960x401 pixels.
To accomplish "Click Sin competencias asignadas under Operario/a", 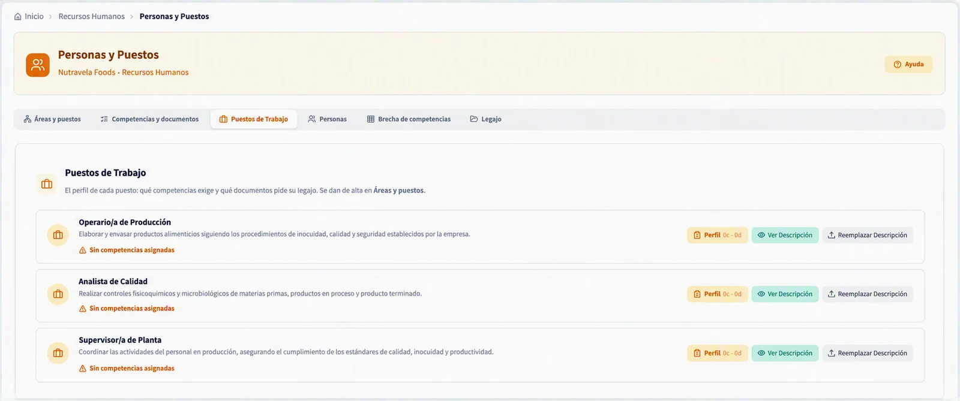I will click(x=132, y=250).
